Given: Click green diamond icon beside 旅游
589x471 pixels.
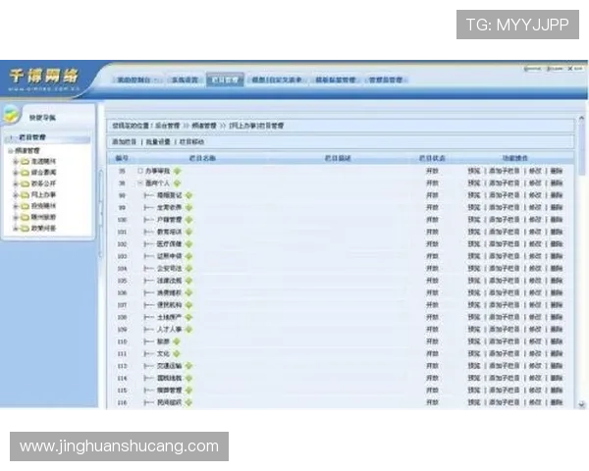Looking at the screenshot, I should click(177, 341).
